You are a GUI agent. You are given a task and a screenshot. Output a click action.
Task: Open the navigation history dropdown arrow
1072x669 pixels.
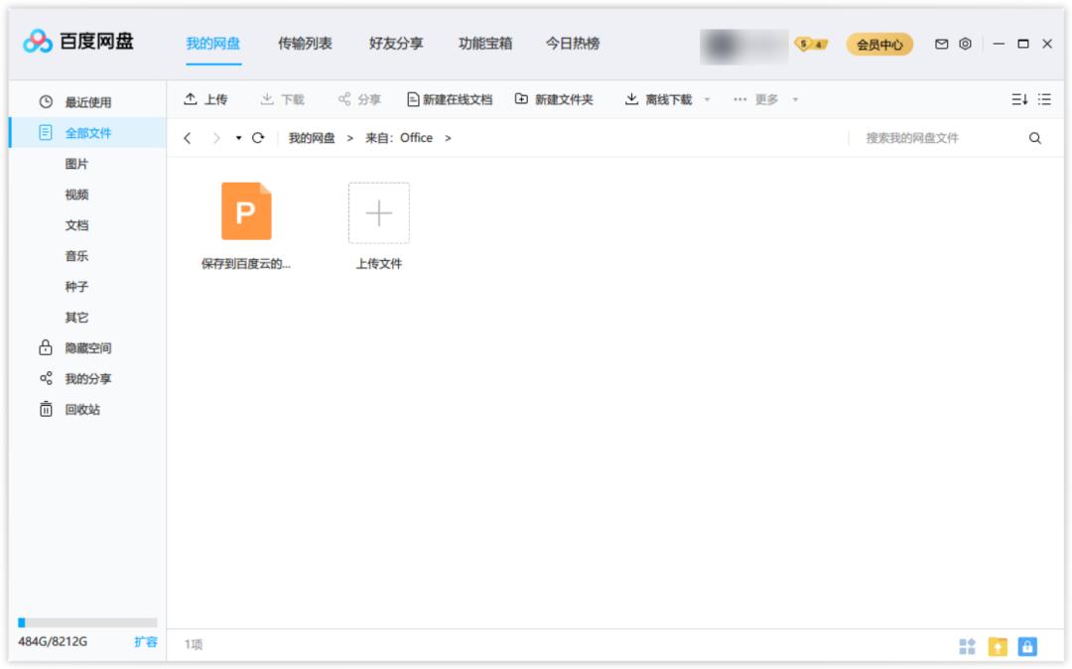(238, 138)
